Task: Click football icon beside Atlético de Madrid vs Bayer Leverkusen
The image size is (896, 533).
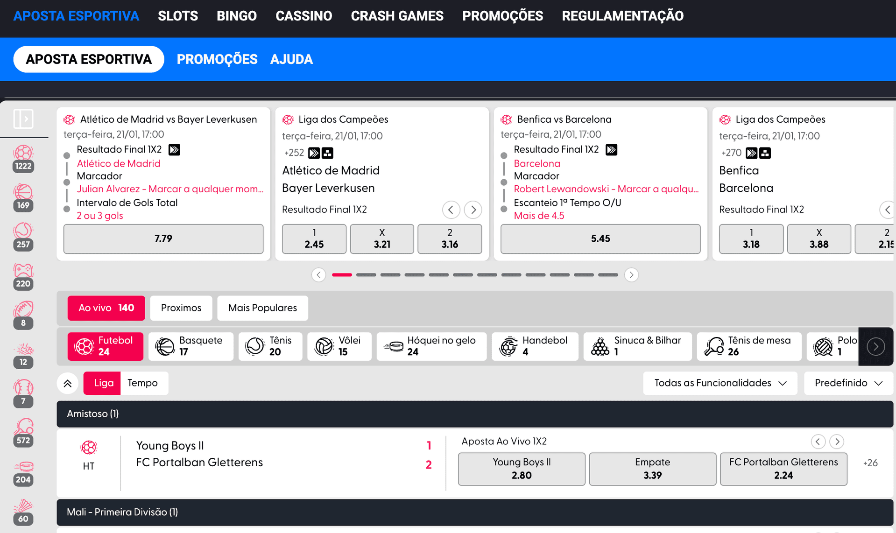Action: click(70, 119)
